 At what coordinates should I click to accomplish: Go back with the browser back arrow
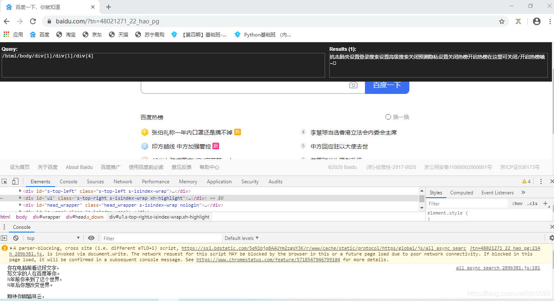coord(7,21)
